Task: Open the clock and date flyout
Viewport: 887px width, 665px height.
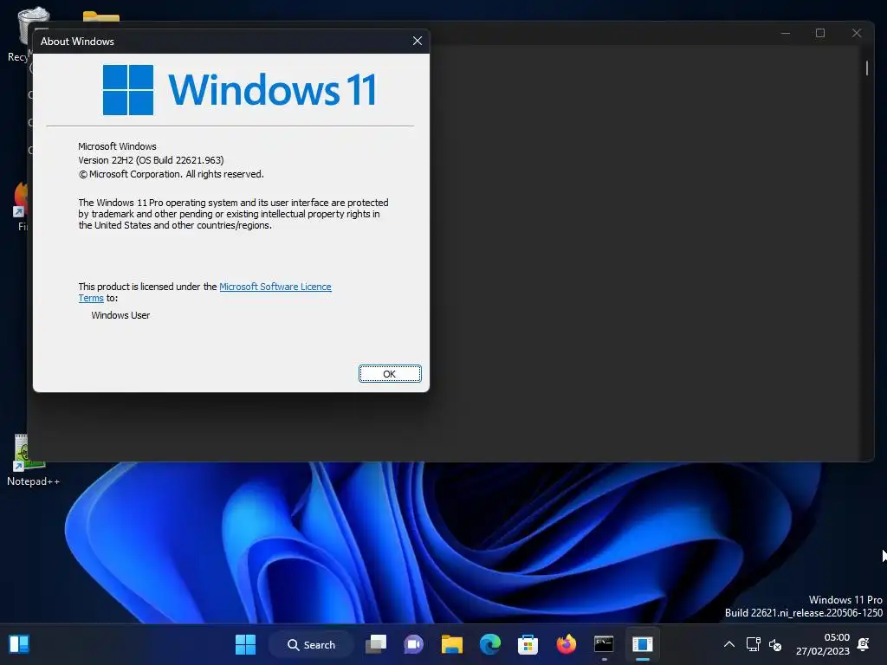Action: [823, 644]
